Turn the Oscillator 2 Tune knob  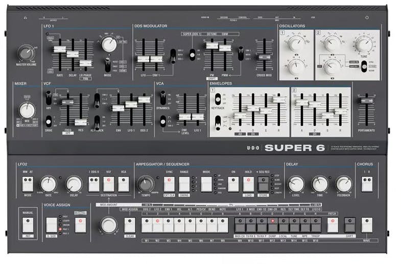pos(364,44)
